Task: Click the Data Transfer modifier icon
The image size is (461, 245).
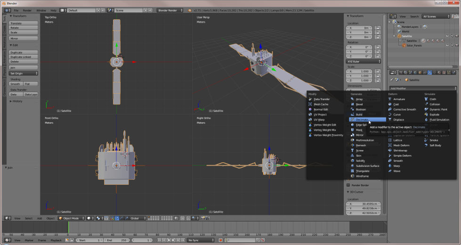Action: click(310, 99)
